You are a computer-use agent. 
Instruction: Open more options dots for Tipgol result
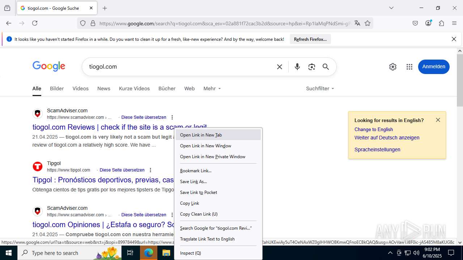pyautogui.click(x=150, y=170)
